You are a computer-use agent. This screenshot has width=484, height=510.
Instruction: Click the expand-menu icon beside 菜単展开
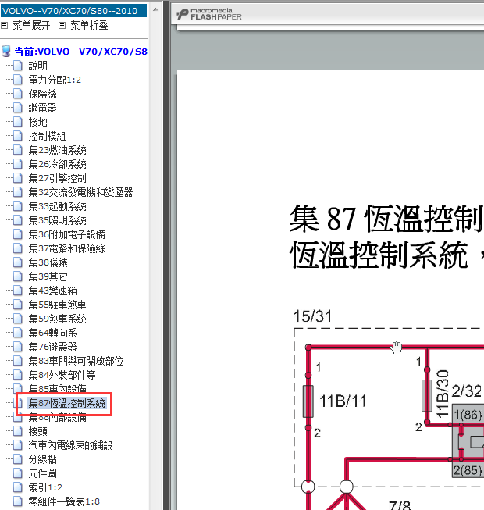4,25
